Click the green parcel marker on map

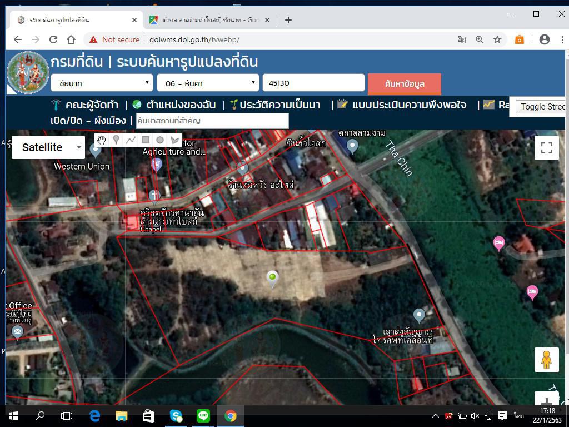(x=272, y=278)
